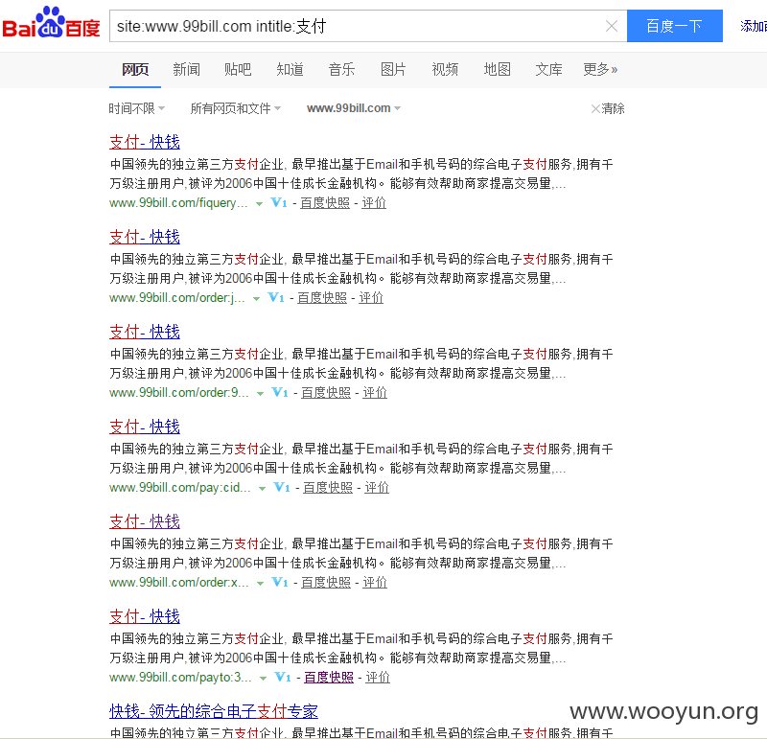Expand arrow beside www.99bill.com/fiquery URL
The height and width of the screenshot is (739, 767).
259,204
